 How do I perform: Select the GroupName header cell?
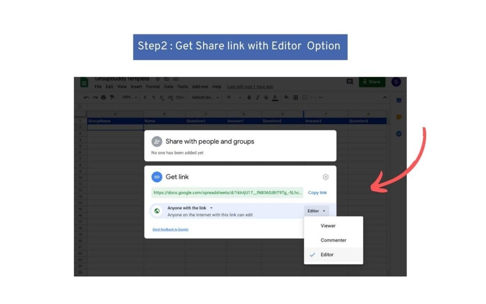point(115,121)
